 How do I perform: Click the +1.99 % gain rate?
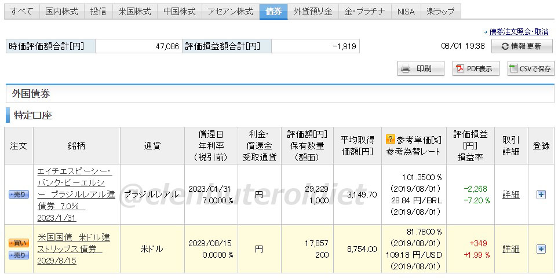click(x=476, y=255)
